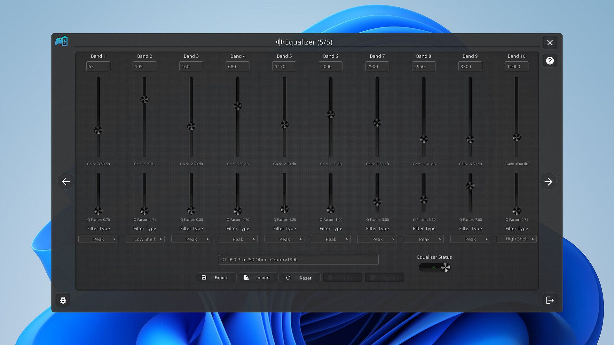614x345 pixels.
Task: Go to next page with right arrow
Action: [548, 181]
